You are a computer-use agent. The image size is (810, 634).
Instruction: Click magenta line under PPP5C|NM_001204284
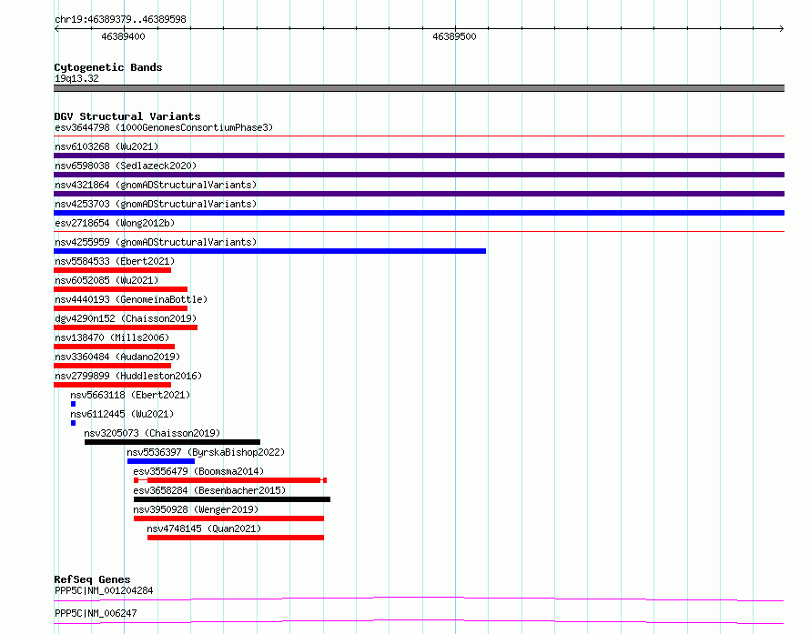point(419,599)
